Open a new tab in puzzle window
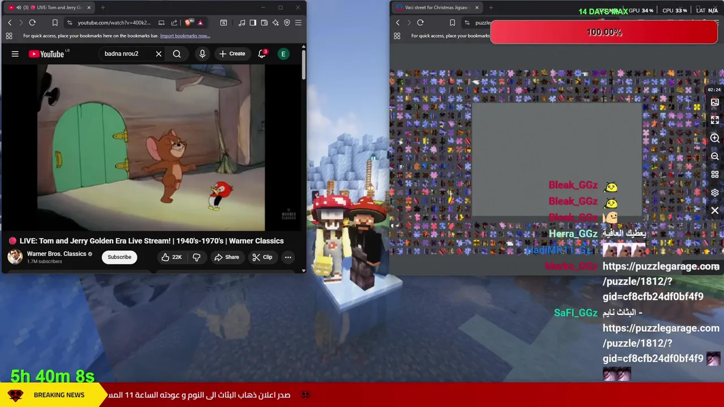This screenshot has height=407, width=724. [x=491, y=7]
